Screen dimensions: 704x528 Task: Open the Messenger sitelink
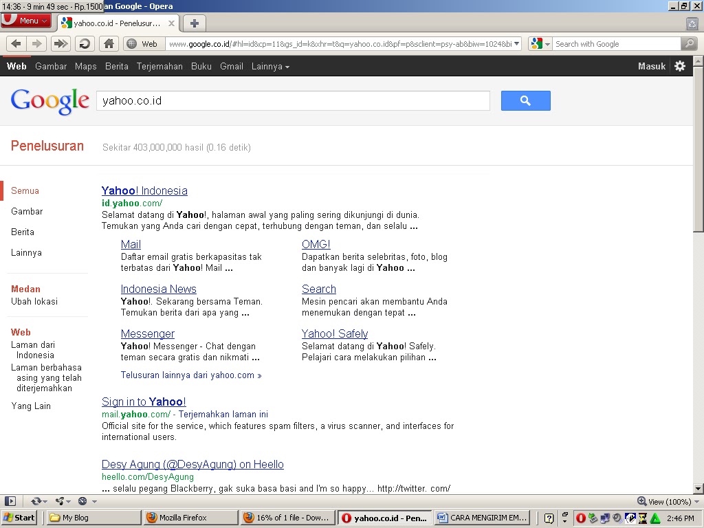coord(148,333)
